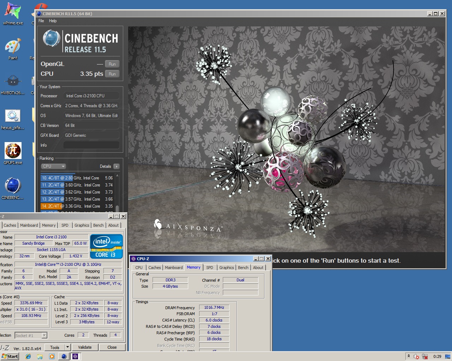
Task: Open the wPrime.exe desktop icon
Action: tap(13, 13)
